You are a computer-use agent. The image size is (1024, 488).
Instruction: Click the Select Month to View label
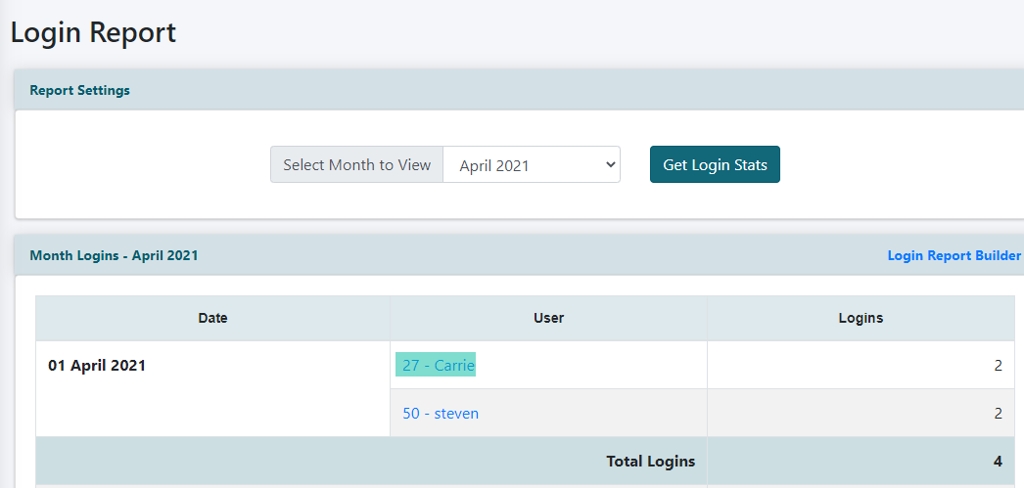pos(356,164)
